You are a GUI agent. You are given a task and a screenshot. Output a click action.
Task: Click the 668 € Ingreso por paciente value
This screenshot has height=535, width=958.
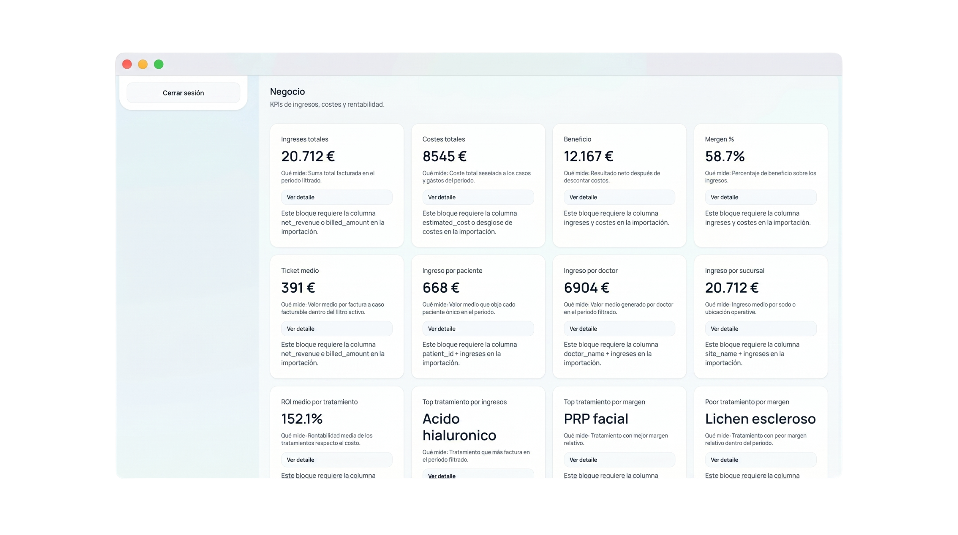click(x=441, y=287)
